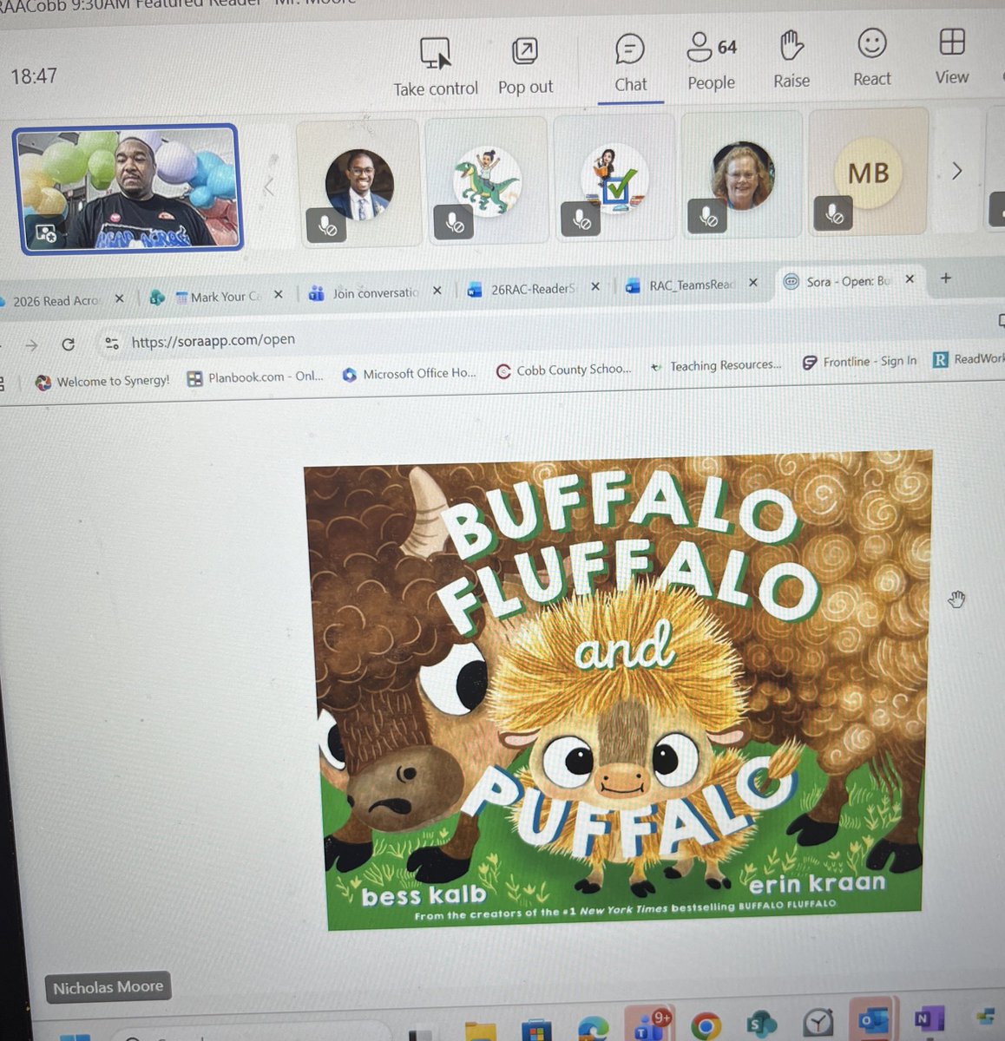
Task: Open the Clock app from the taskbar
Action: coord(818,1023)
